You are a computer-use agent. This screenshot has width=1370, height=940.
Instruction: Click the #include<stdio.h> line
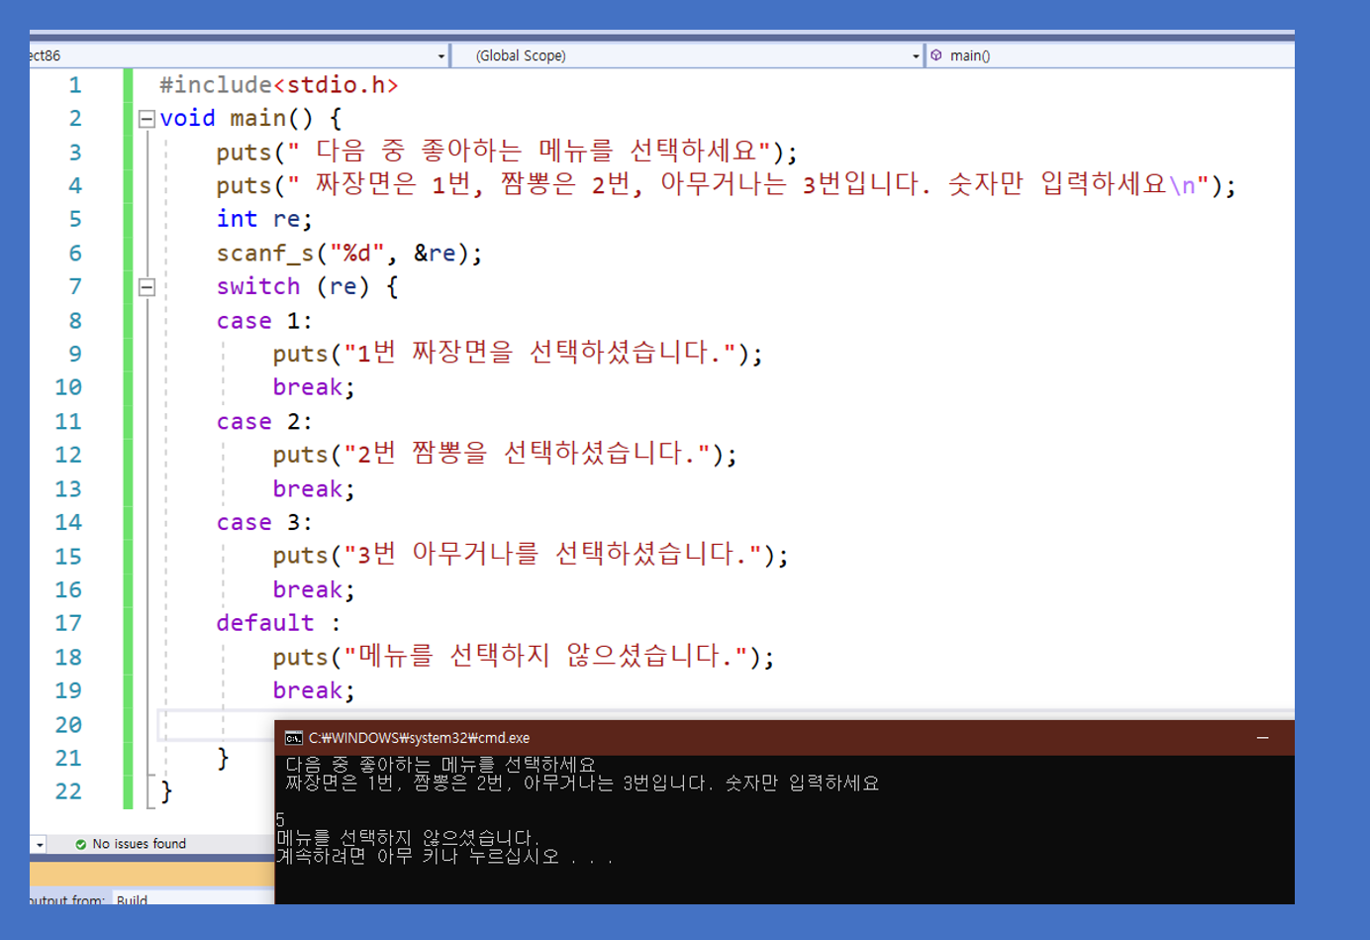click(x=279, y=85)
